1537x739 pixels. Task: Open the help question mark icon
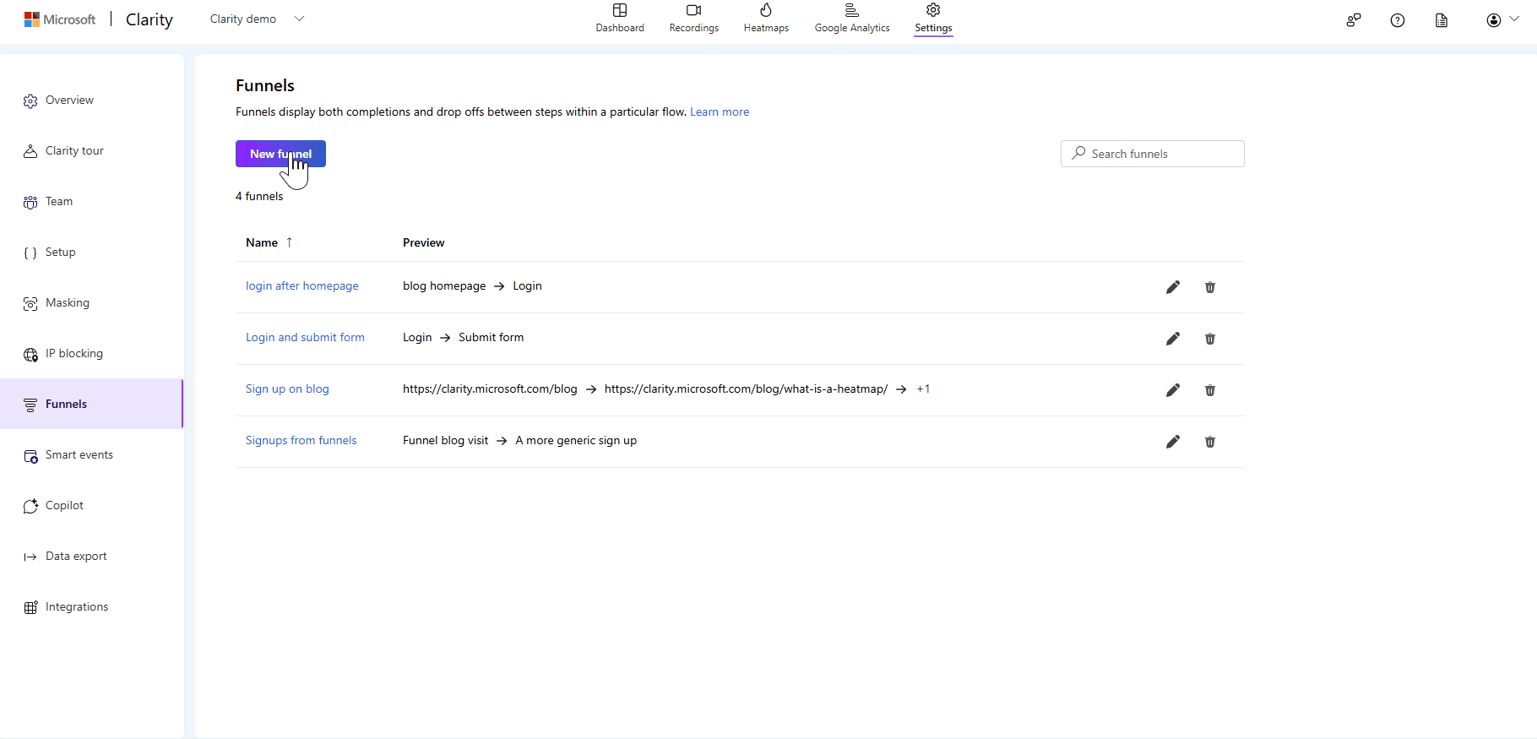[x=1398, y=20]
